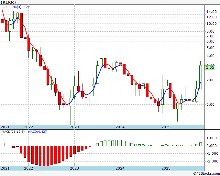Click the 6.00 price axis label
This screenshot has width=220, height=176.
211,42
